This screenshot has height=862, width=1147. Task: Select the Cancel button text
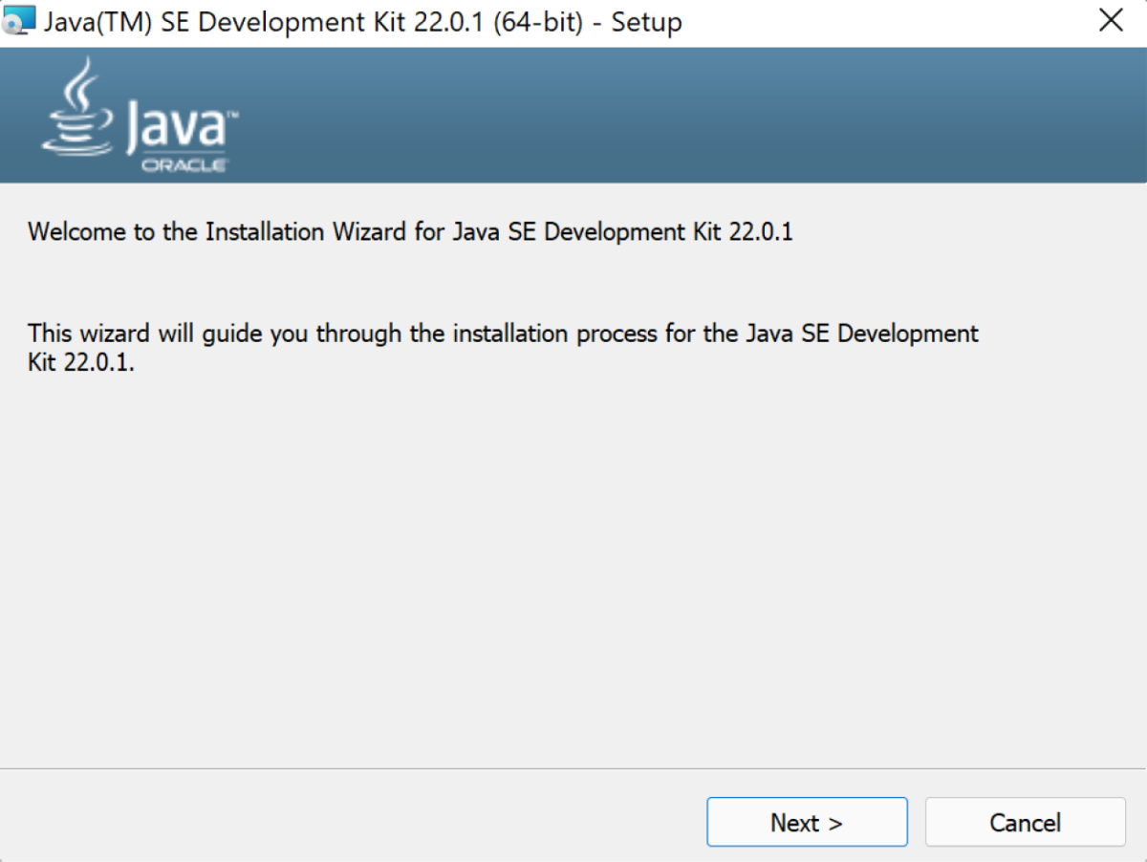(x=1025, y=822)
